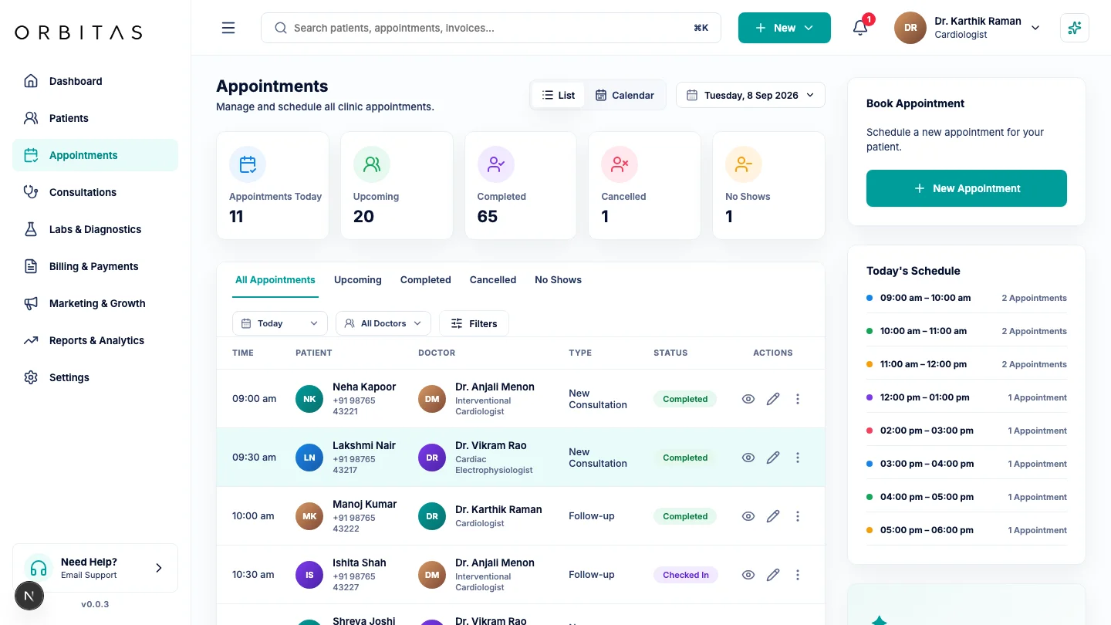Select 05:00 pm – 06:00 pm schedule slot

(967, 530)
